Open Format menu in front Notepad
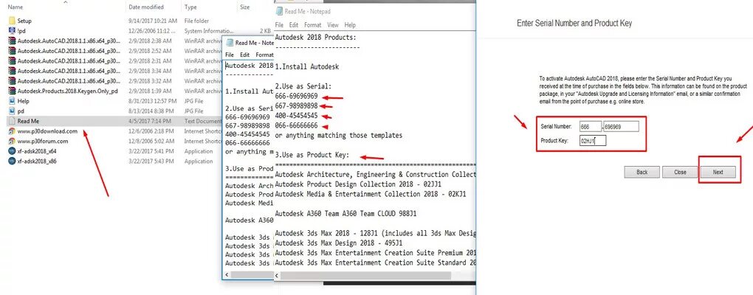753x295 pixels. [312, 25]
